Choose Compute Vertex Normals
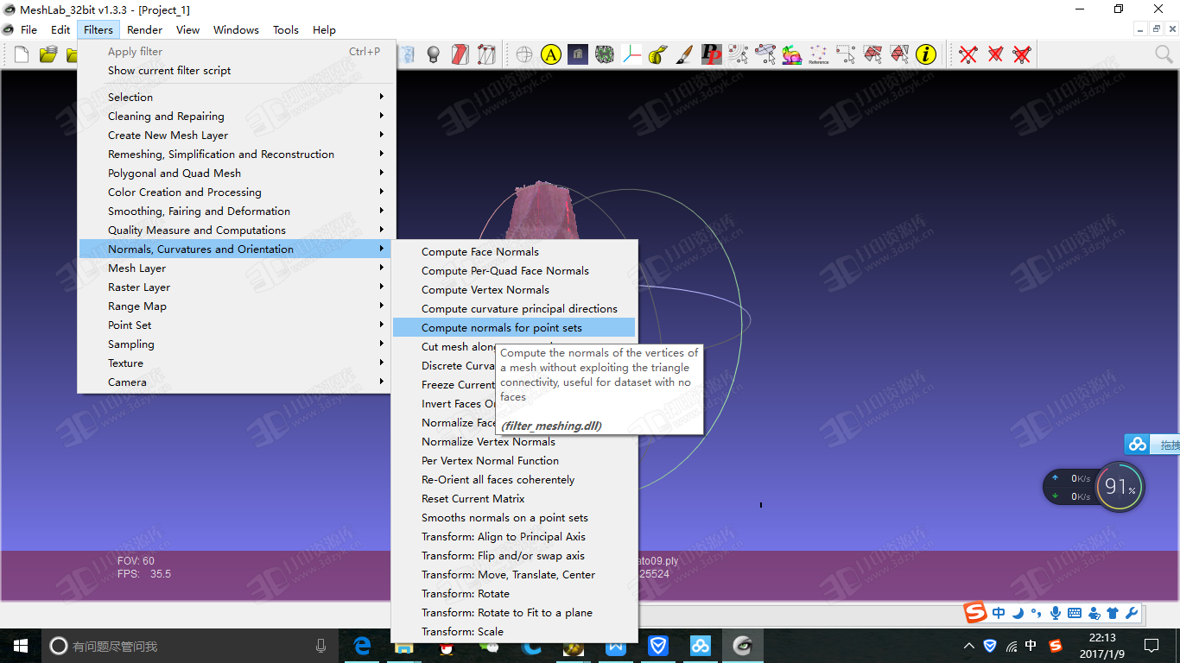The image size is (1180, 663). point(514,290)
